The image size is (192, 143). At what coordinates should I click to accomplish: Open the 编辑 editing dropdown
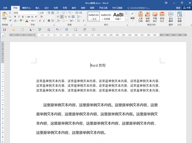pyautogui.click(x=132, y=16)
